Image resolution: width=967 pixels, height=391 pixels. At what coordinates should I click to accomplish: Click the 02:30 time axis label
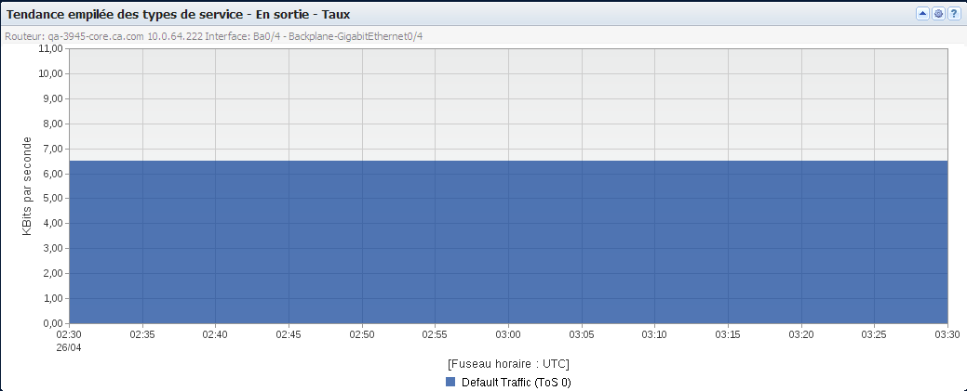coord(70,335)
